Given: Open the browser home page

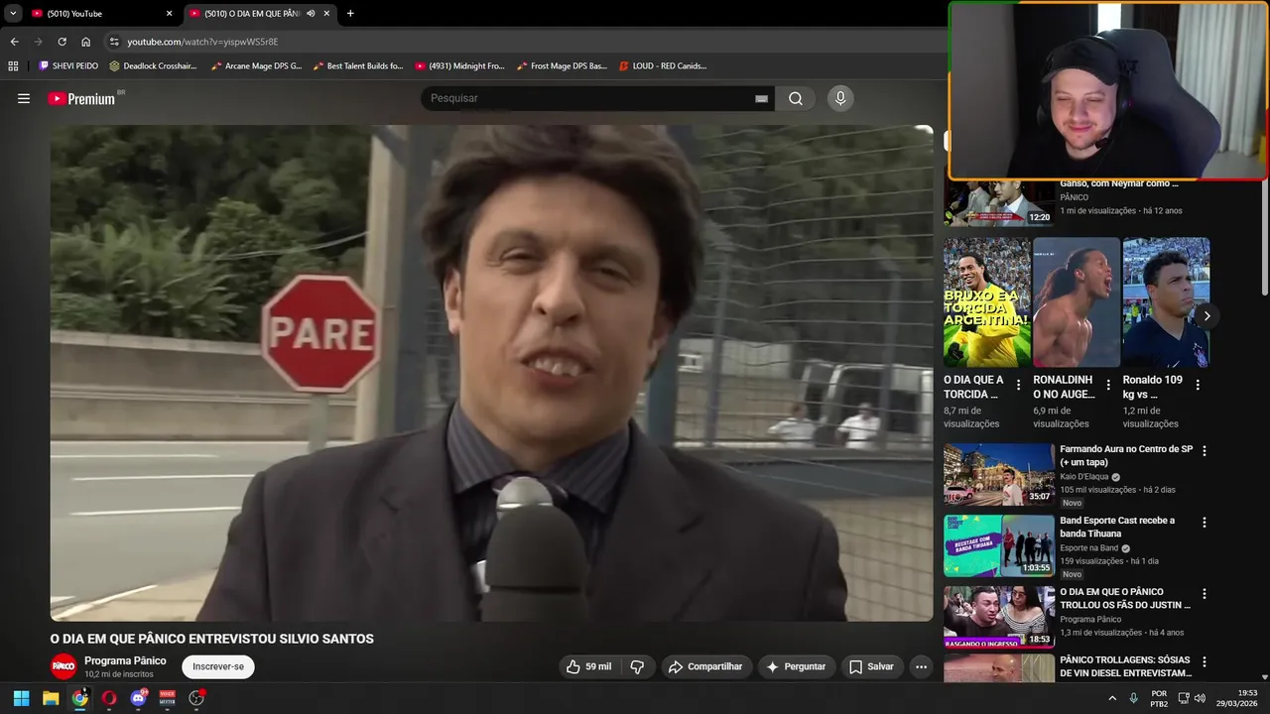Looking at the screenshot, I should coord(85,42).
